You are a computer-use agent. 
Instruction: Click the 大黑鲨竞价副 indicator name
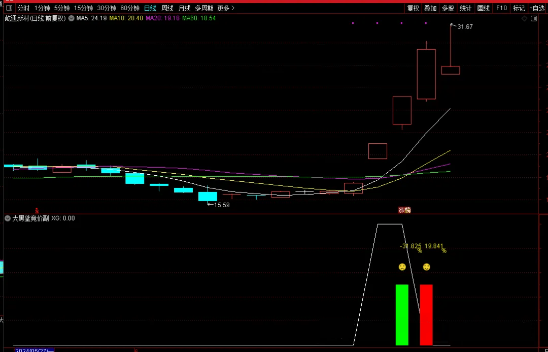(x=30, y=218)
